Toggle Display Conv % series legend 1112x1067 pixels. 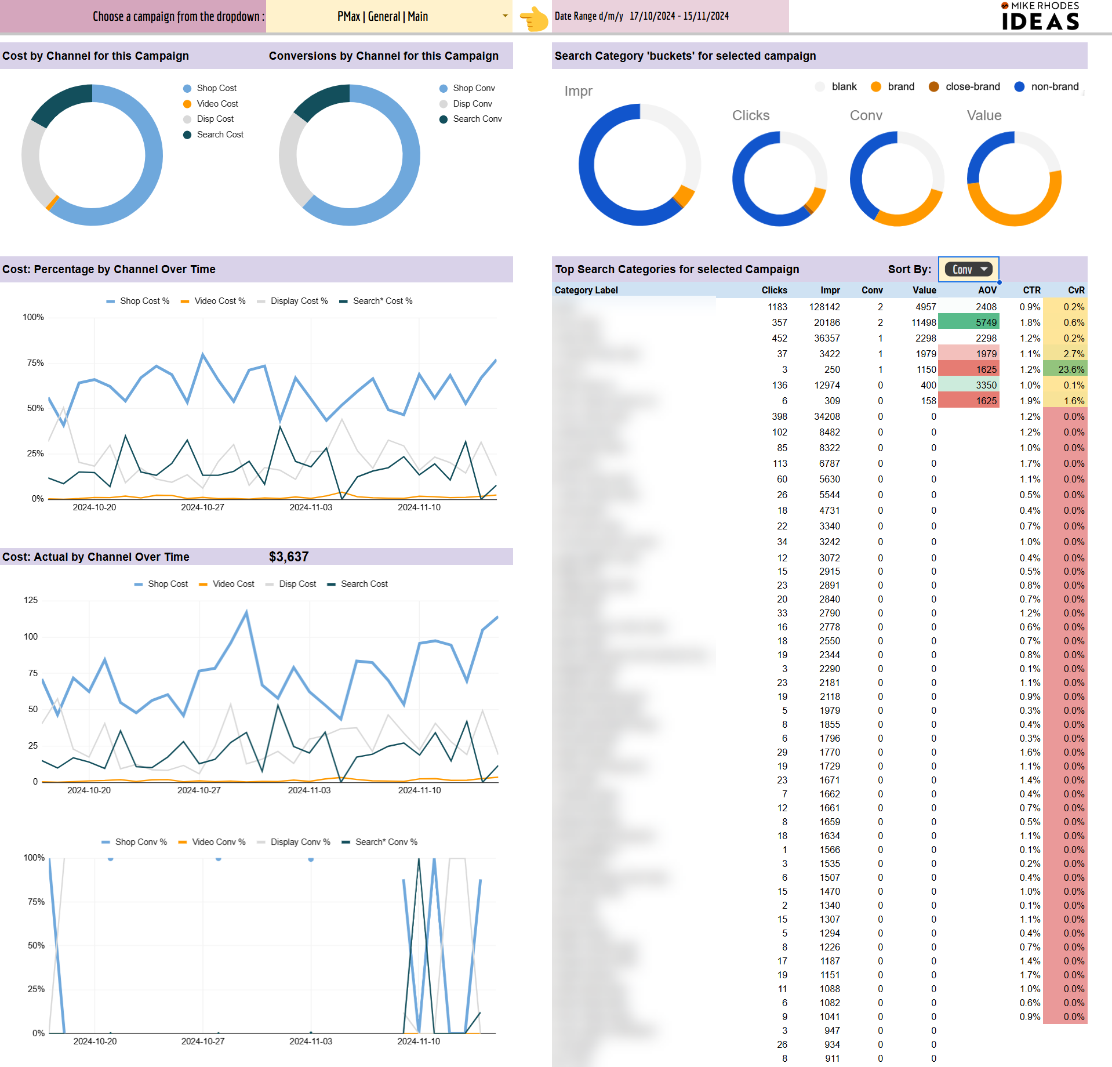pyautogui.click(x=293, y=842)
